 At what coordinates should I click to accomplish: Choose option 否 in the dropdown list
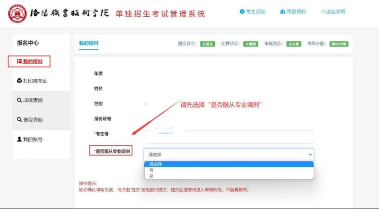click(x=151, y=170)
